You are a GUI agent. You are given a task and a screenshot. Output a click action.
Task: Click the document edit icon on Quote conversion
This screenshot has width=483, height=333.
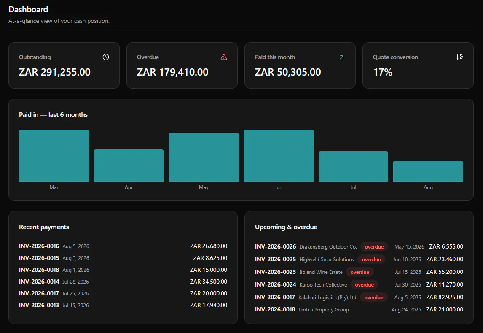pos(460,57)
